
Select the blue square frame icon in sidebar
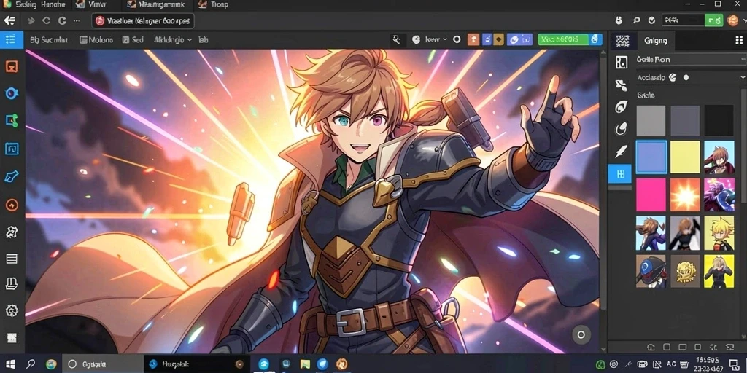click(x=12, y=149)
